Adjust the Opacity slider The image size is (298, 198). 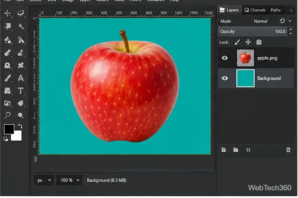pos(253,32)
